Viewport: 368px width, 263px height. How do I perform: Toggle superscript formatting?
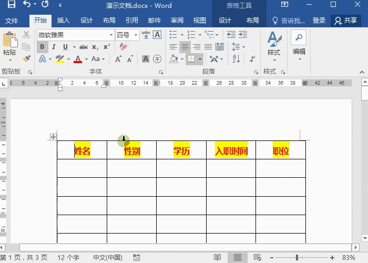tap(107, 47)
